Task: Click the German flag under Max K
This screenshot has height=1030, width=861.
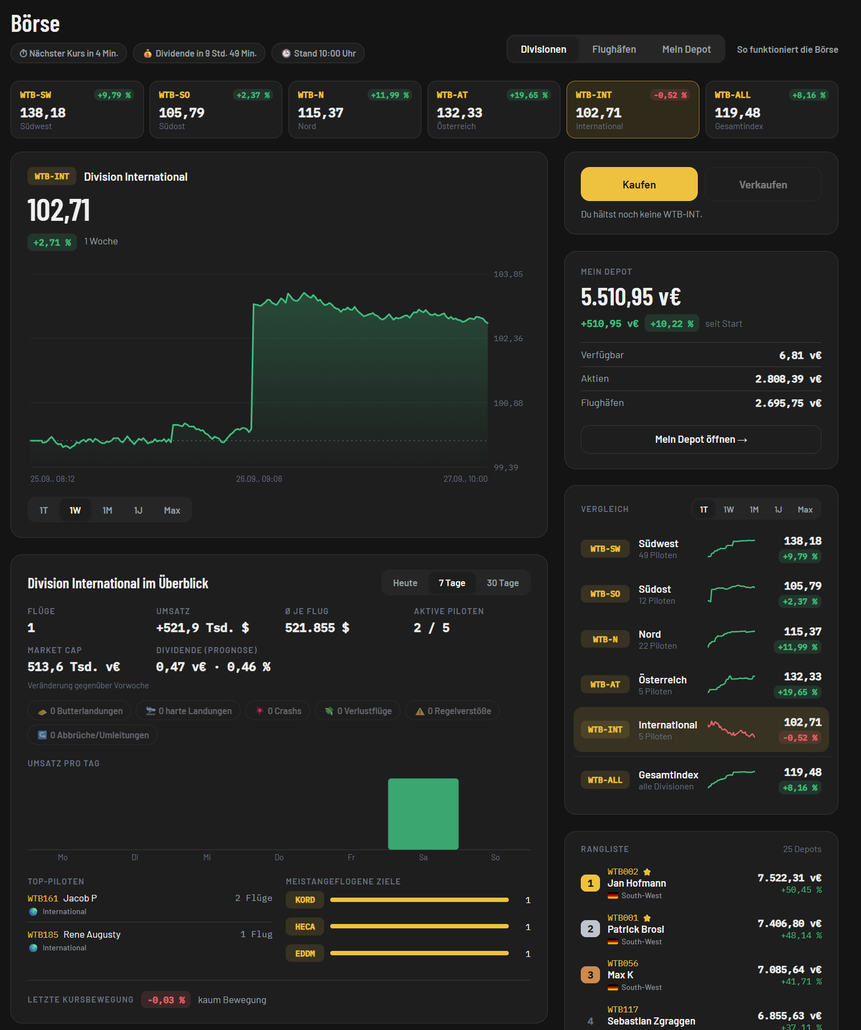Action: 613,988
